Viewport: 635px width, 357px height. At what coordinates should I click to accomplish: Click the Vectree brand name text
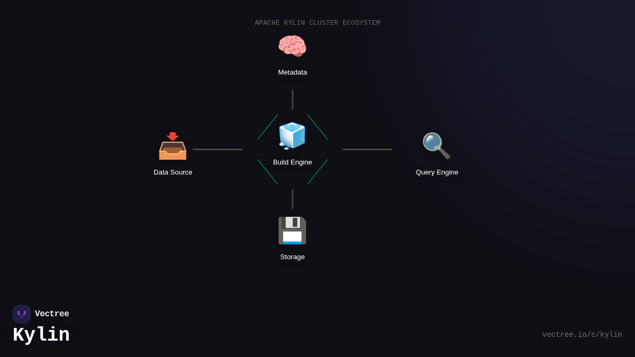52,314
